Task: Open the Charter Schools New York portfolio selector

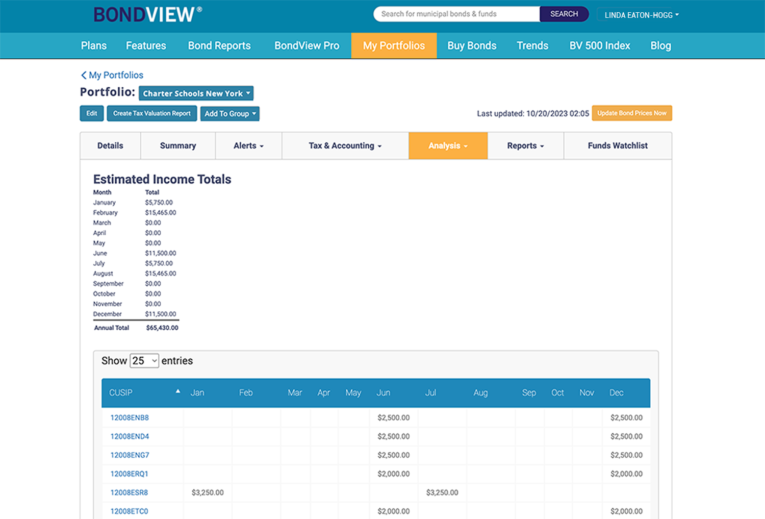Action: tap(196, 93)
